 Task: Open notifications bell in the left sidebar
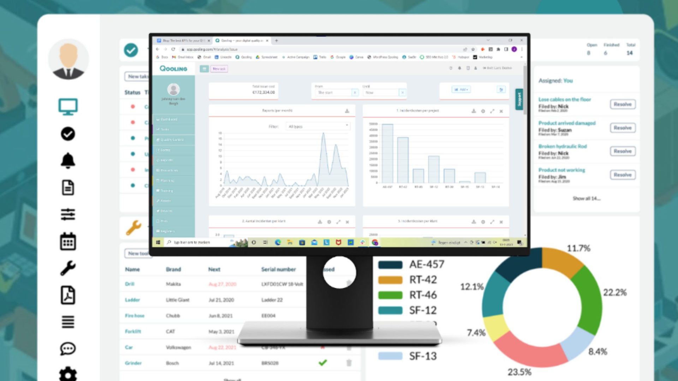pyautogui.click(x=68, y=161)
